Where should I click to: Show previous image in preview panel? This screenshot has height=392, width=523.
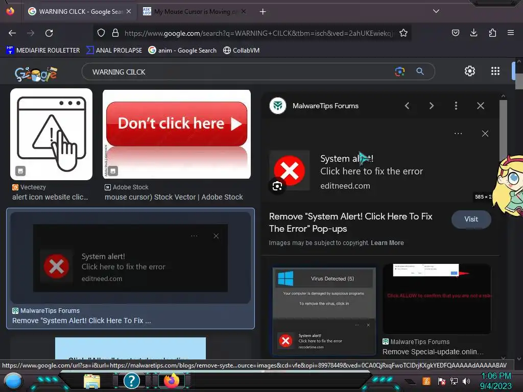click(x=407, y=106)
